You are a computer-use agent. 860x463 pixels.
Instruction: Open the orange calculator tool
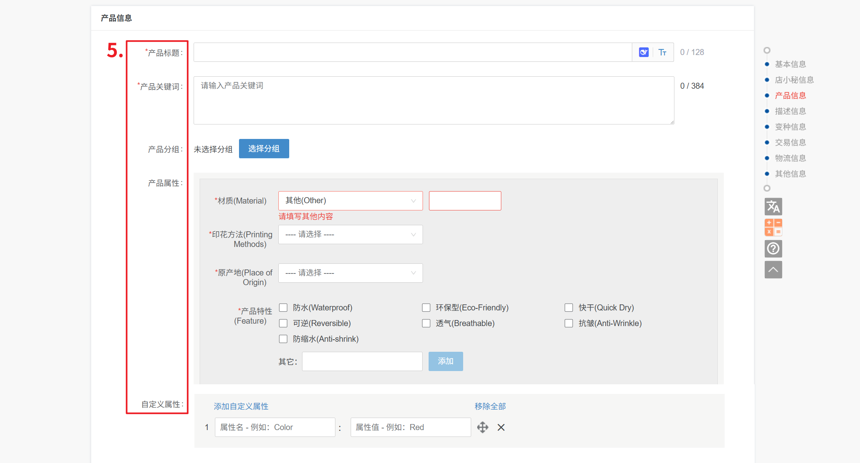click(x=773, y=227)
